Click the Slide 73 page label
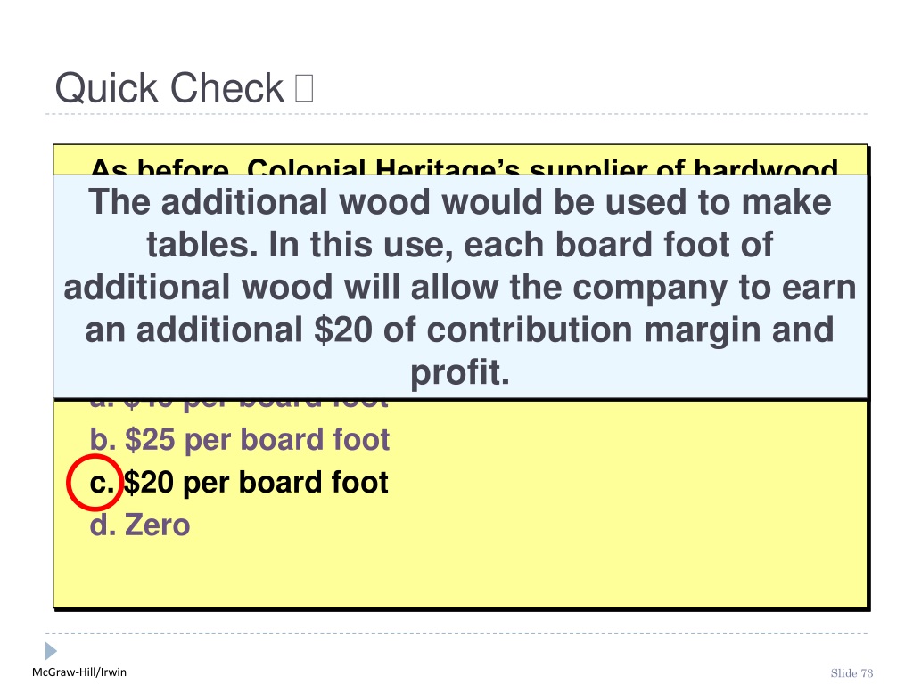 [x=851, y=673]
